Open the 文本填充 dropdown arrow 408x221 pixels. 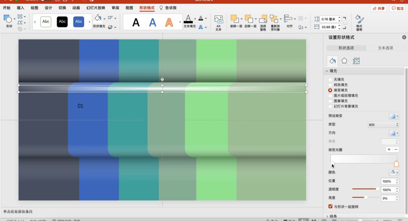(x=195, y=19)
